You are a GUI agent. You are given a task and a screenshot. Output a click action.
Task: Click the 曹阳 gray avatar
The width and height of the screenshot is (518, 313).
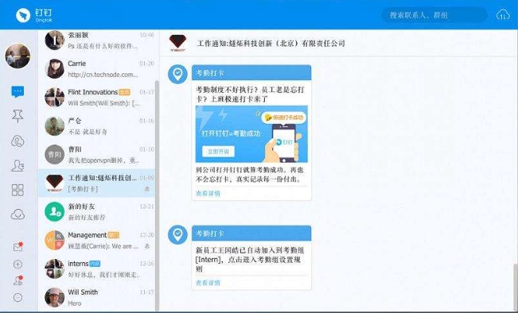click(x=55, y=154)
